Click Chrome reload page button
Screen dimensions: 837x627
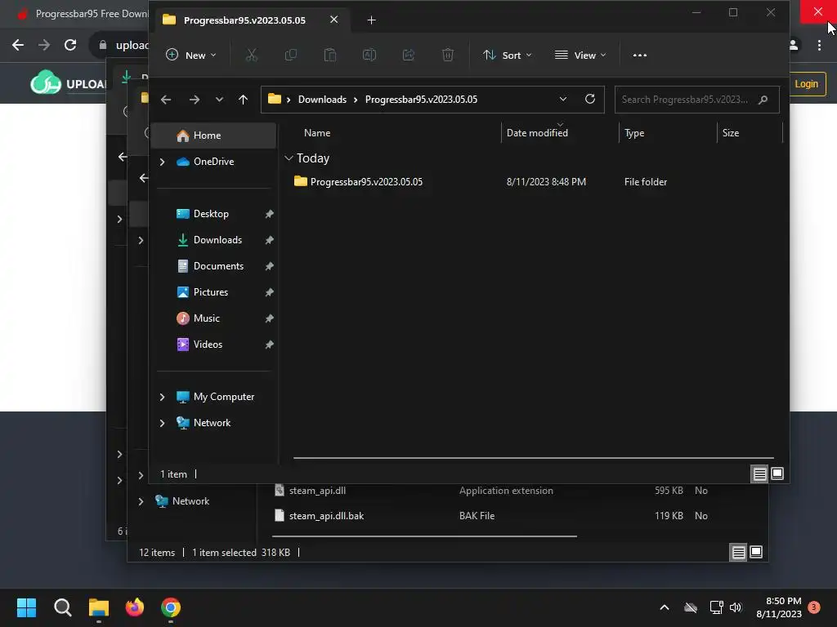click(x=70, y=45)
